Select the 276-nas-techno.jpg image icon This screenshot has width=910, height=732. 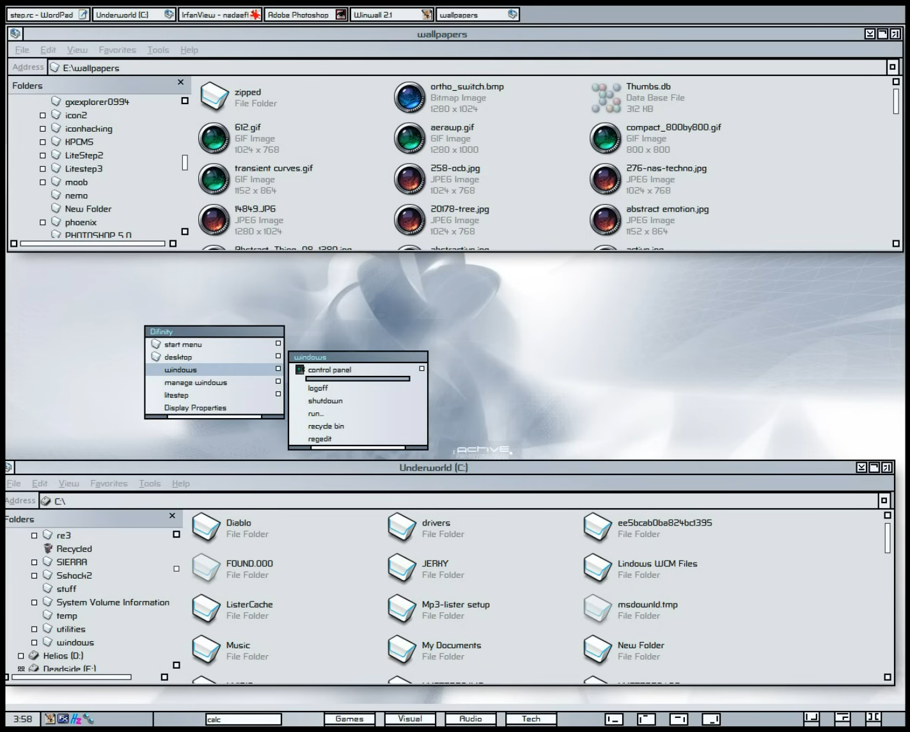(x=606, y=179)
